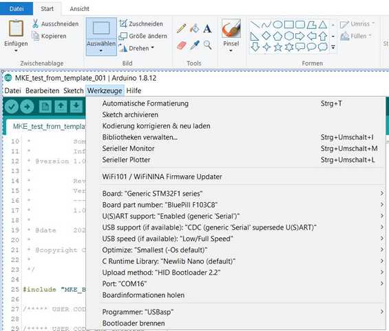Select the Fill bucket tool
The height and width of the screenshot is (331, 389).
[x=195, y=28]
